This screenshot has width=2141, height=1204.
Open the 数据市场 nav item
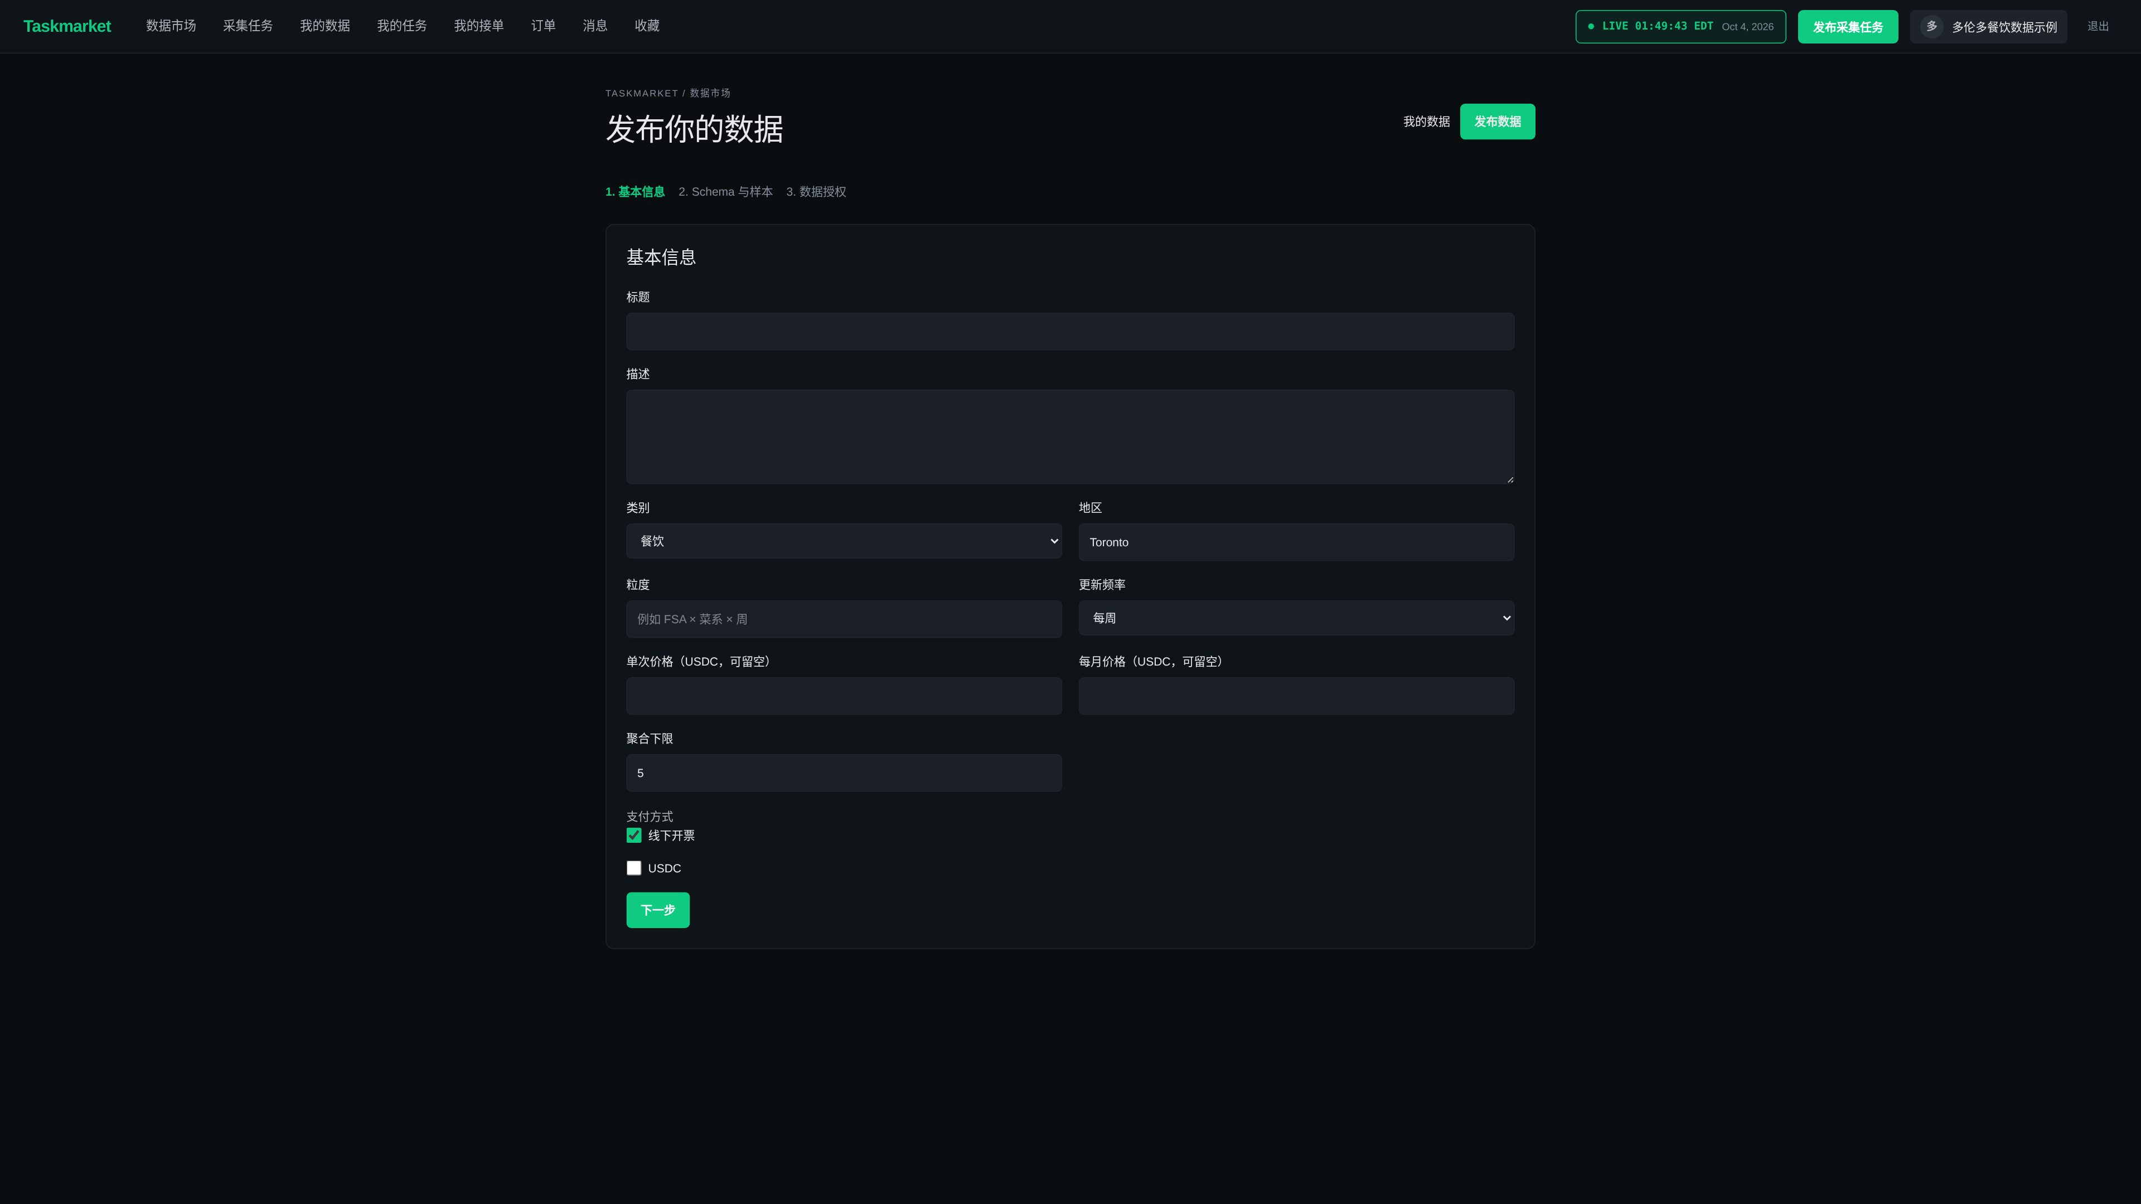171,26
